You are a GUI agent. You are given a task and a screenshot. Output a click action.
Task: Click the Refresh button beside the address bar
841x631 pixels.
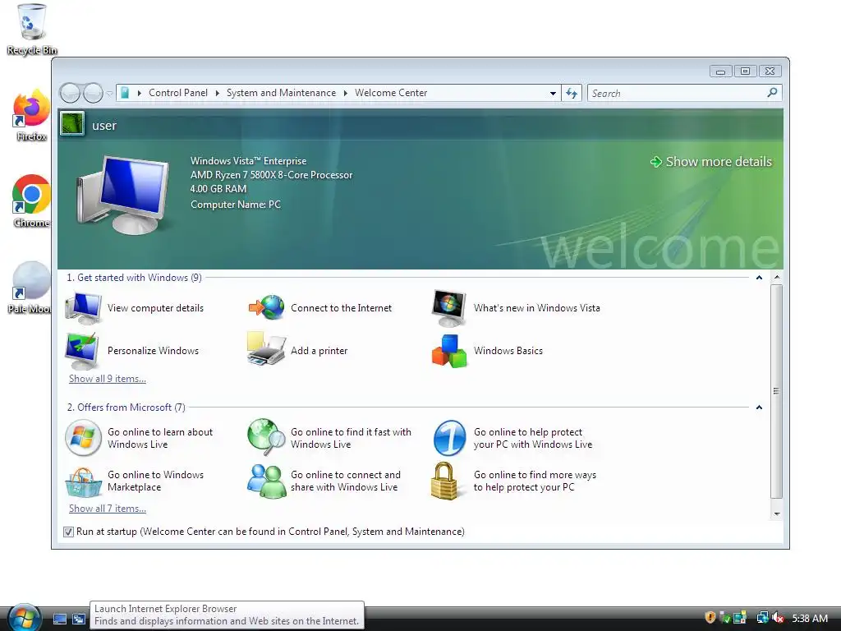572,94
